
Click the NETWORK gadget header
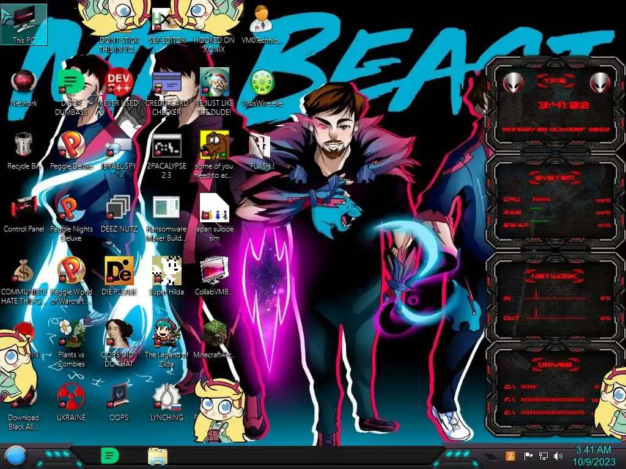coord(555,276)
